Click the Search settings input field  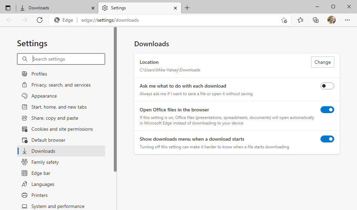[x=66, y=59]
